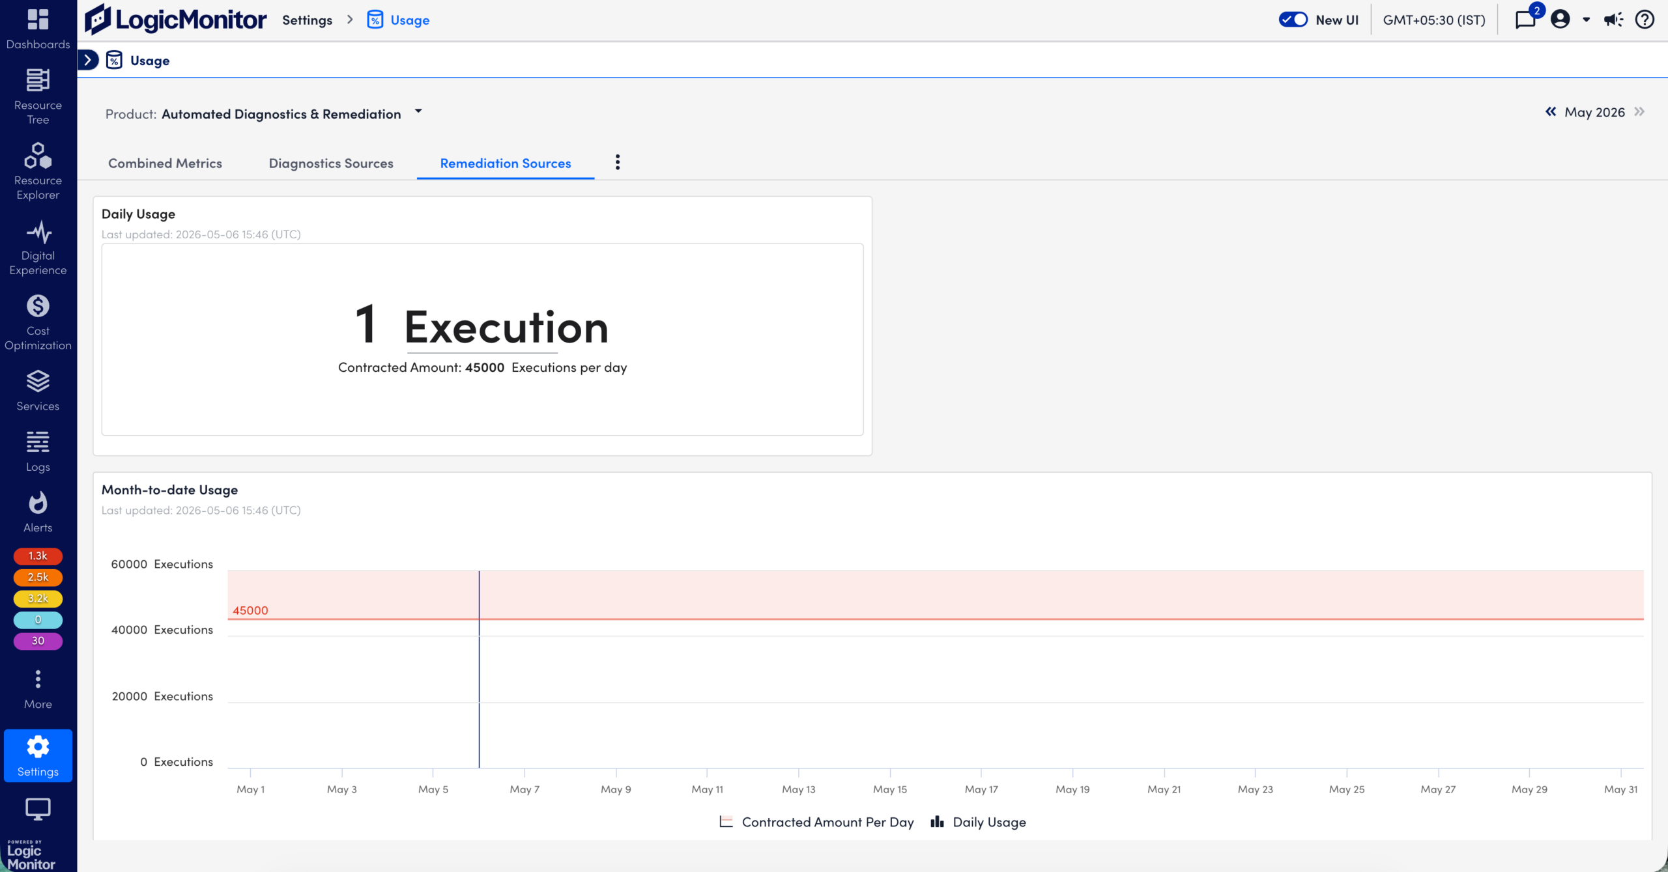This screenshot has height=872, width=1668.
Task: Open the help question mark icon
Action: tap(1645, 20)
